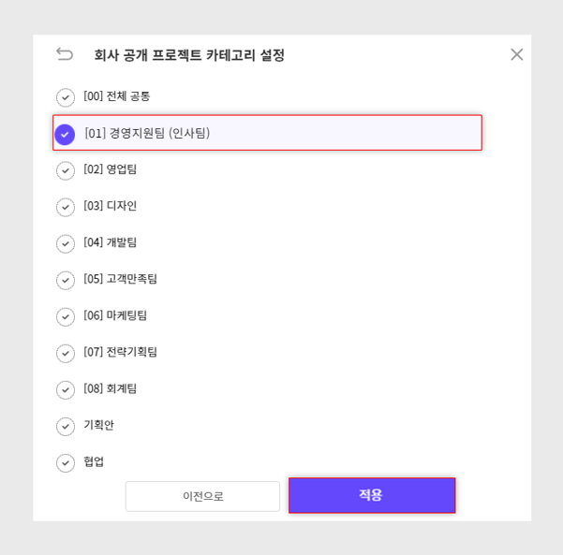Screen dimensions: 563x555
Task: Mark the [08] 회계팀 check circle
Action: pyautogui.click(x=66, y=389)
